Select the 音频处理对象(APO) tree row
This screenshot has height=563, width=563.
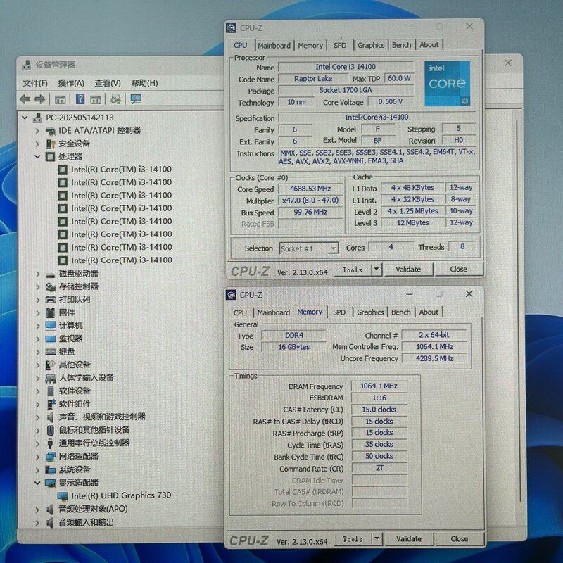[x=93, y=509]
